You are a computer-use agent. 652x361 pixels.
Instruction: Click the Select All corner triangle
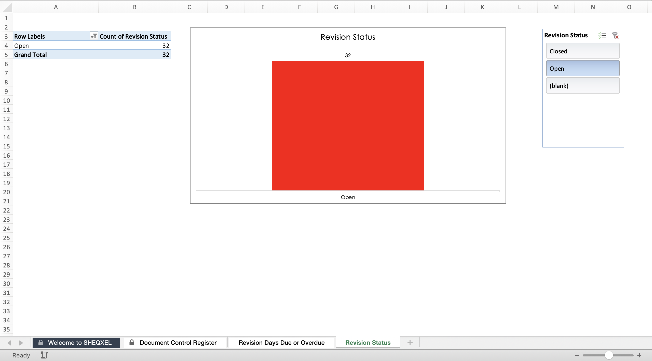tap(7, 7)
